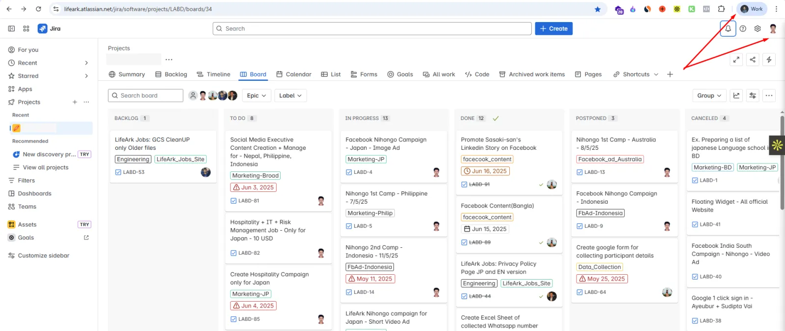Toggle the LABD-13 work item checkbox

pyautogui.click(x=579, y=172)
